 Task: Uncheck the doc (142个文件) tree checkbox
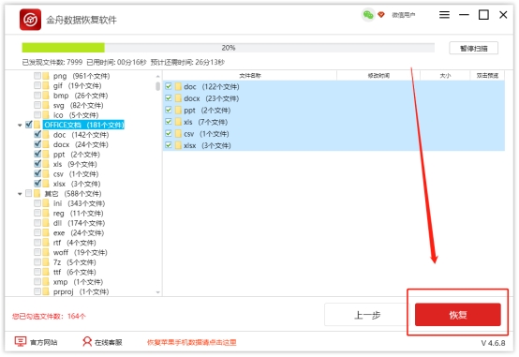[x=37, y=134]
